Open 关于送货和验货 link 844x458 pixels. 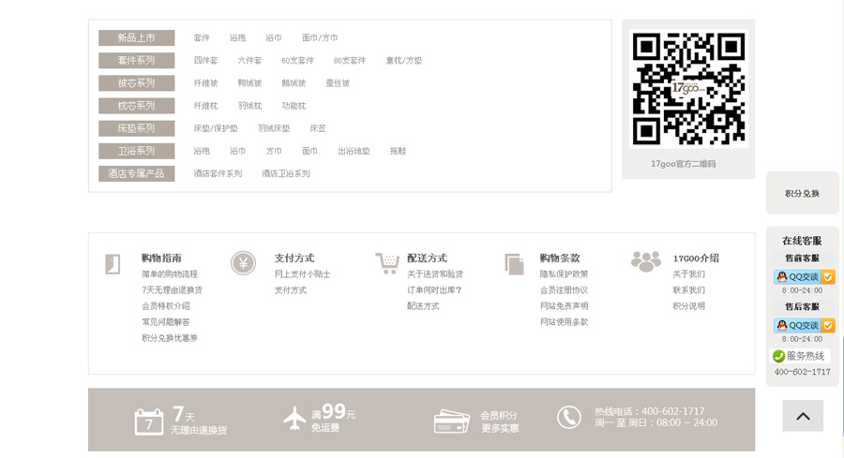(x=435, y=273)
